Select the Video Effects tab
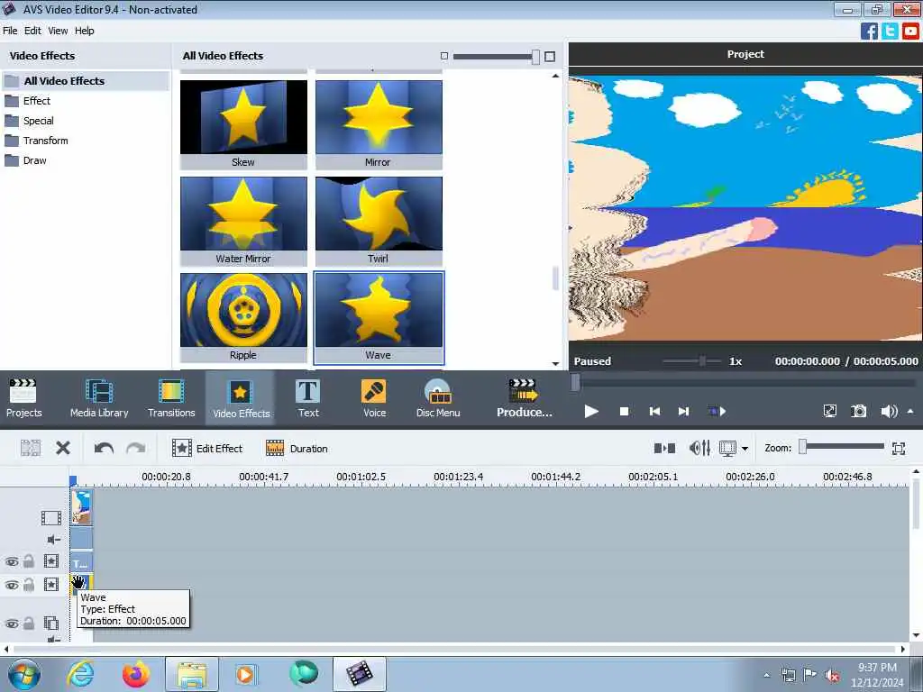 click(240, 397)
